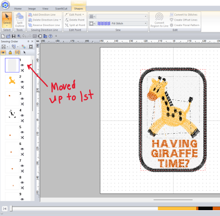The image size is (220, 216).
Task: Click the frame display icon in Sewing Order
Action: click(x=31, y=47)
